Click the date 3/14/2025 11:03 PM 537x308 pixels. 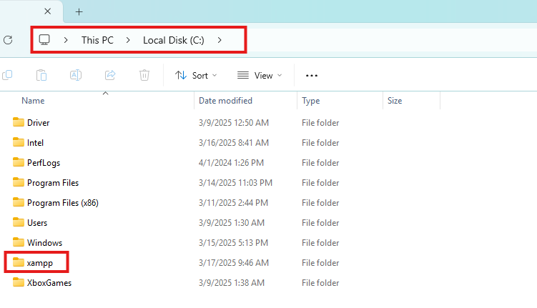[x=235, y=183]
